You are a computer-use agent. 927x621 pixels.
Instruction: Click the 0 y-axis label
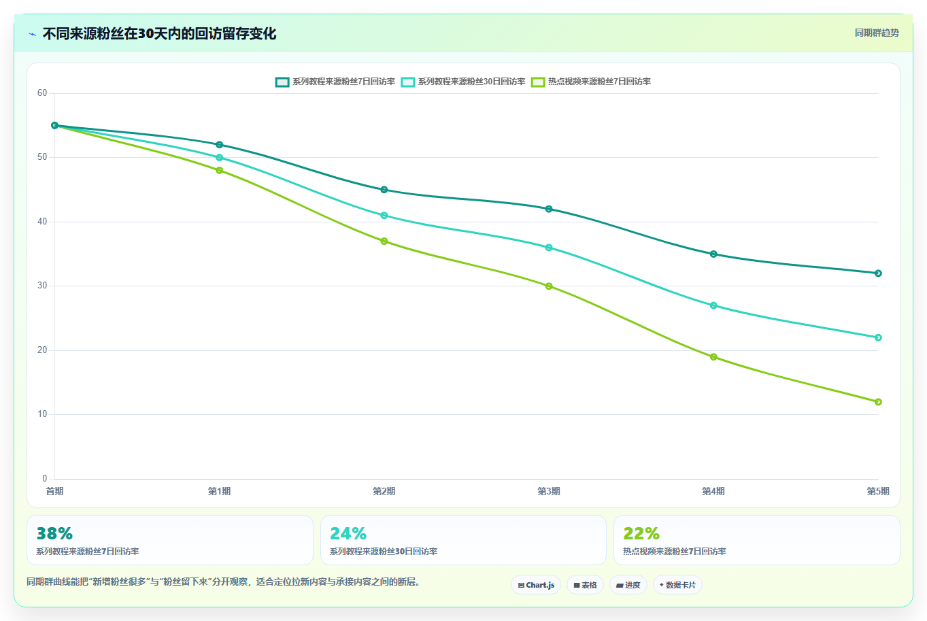point(45,479)
